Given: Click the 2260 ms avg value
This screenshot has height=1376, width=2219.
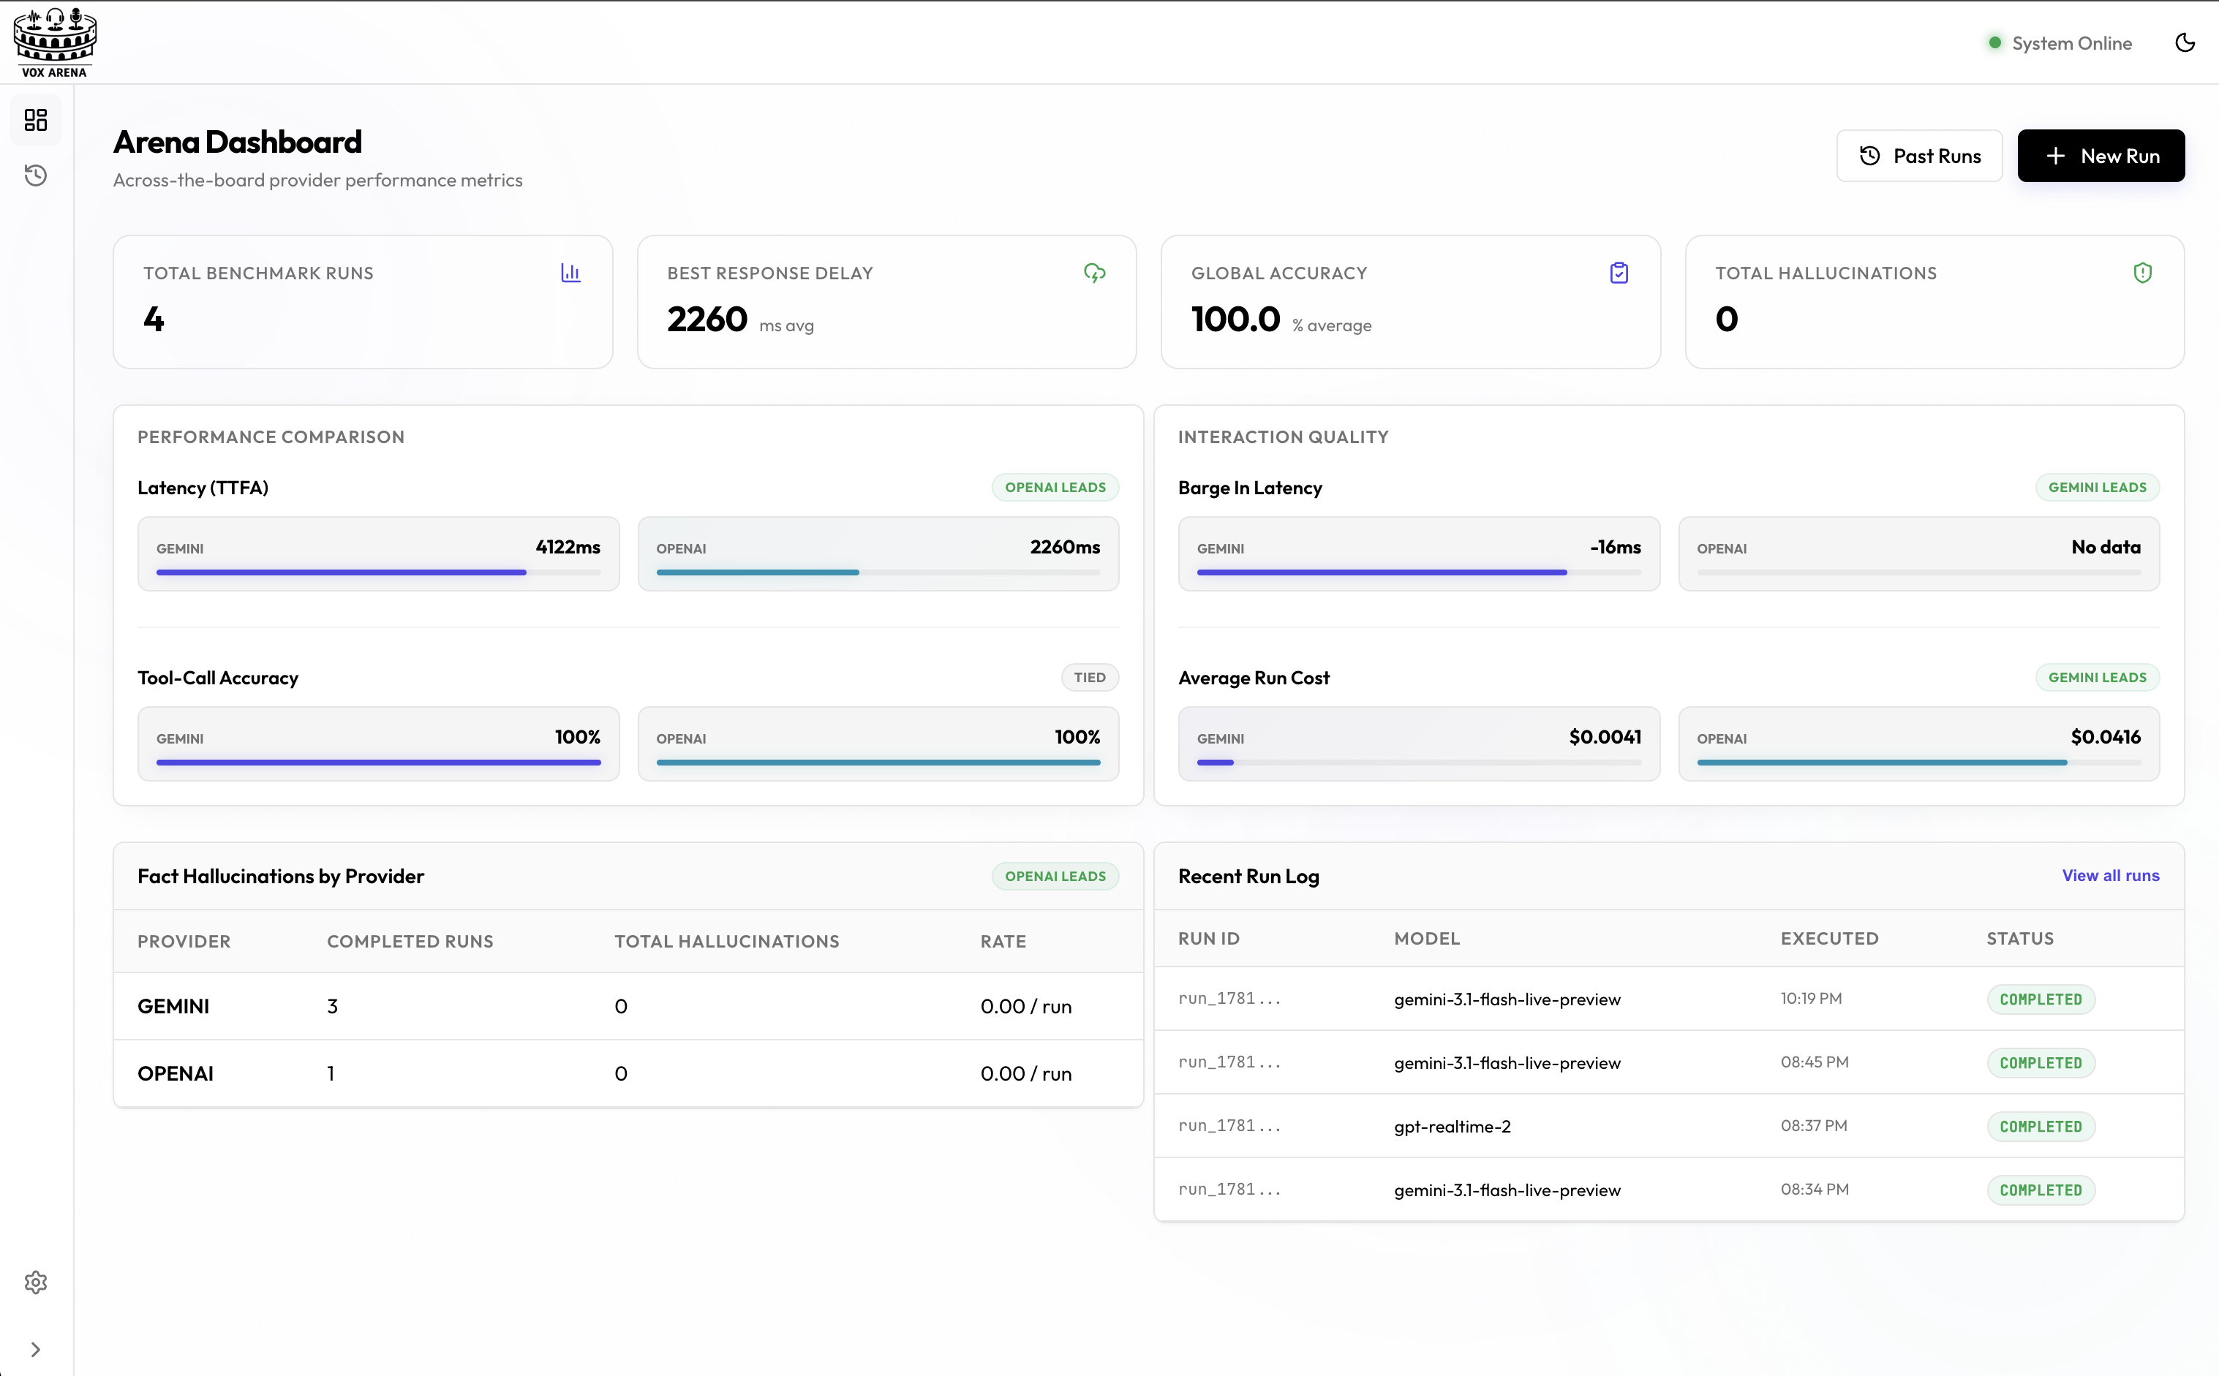Looking at the screenshot, I should coord(707,319).
